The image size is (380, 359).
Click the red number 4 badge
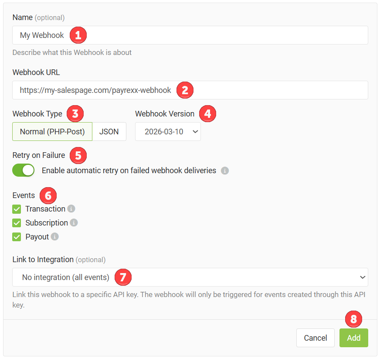click(x=208, y=113)
